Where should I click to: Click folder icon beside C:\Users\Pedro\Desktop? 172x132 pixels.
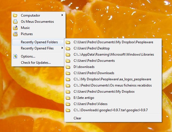[x=68, y=48]
